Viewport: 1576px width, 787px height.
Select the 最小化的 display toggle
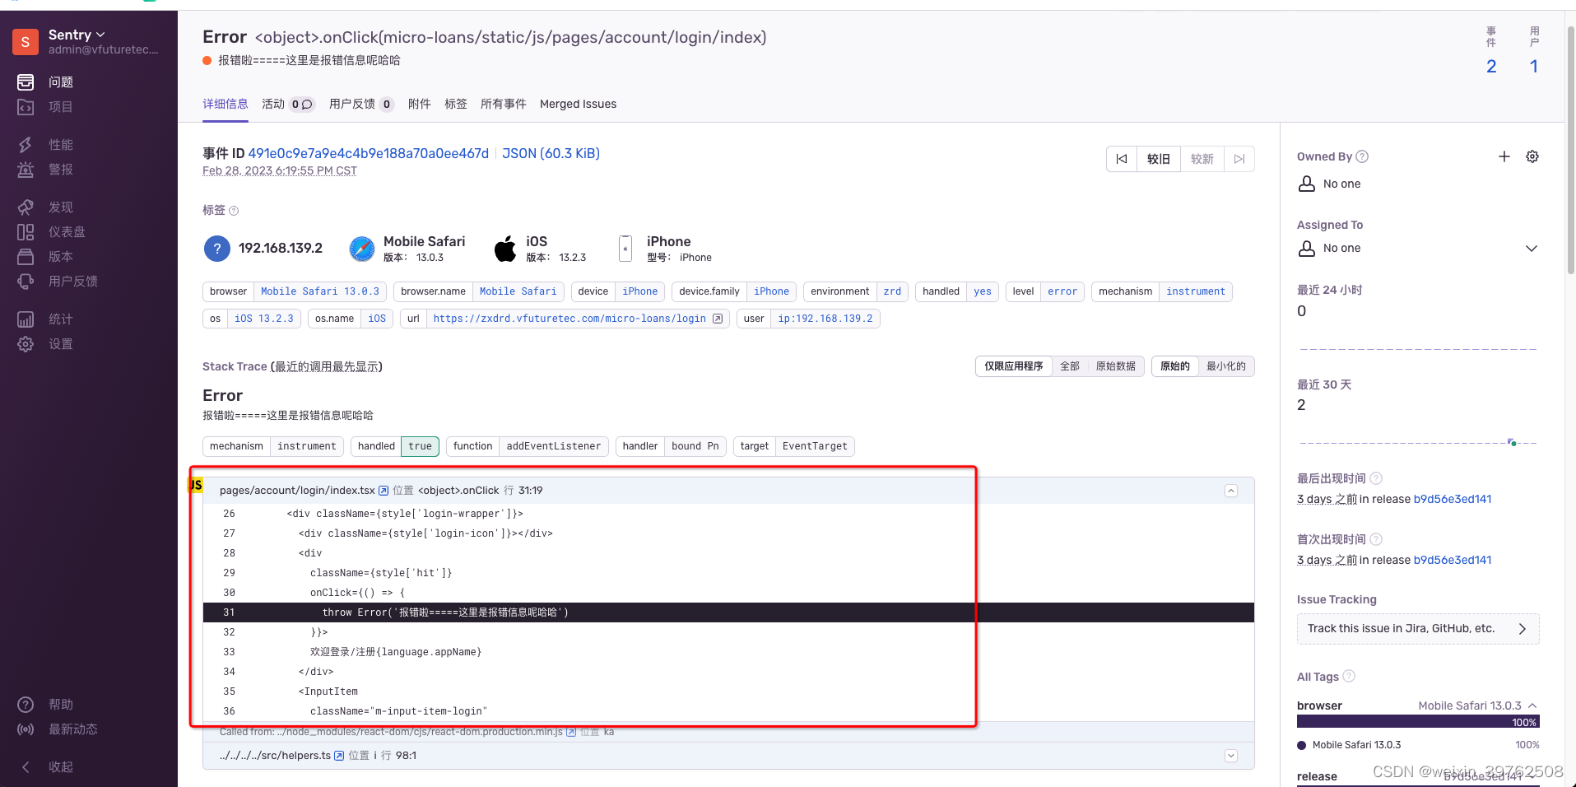1225,366
